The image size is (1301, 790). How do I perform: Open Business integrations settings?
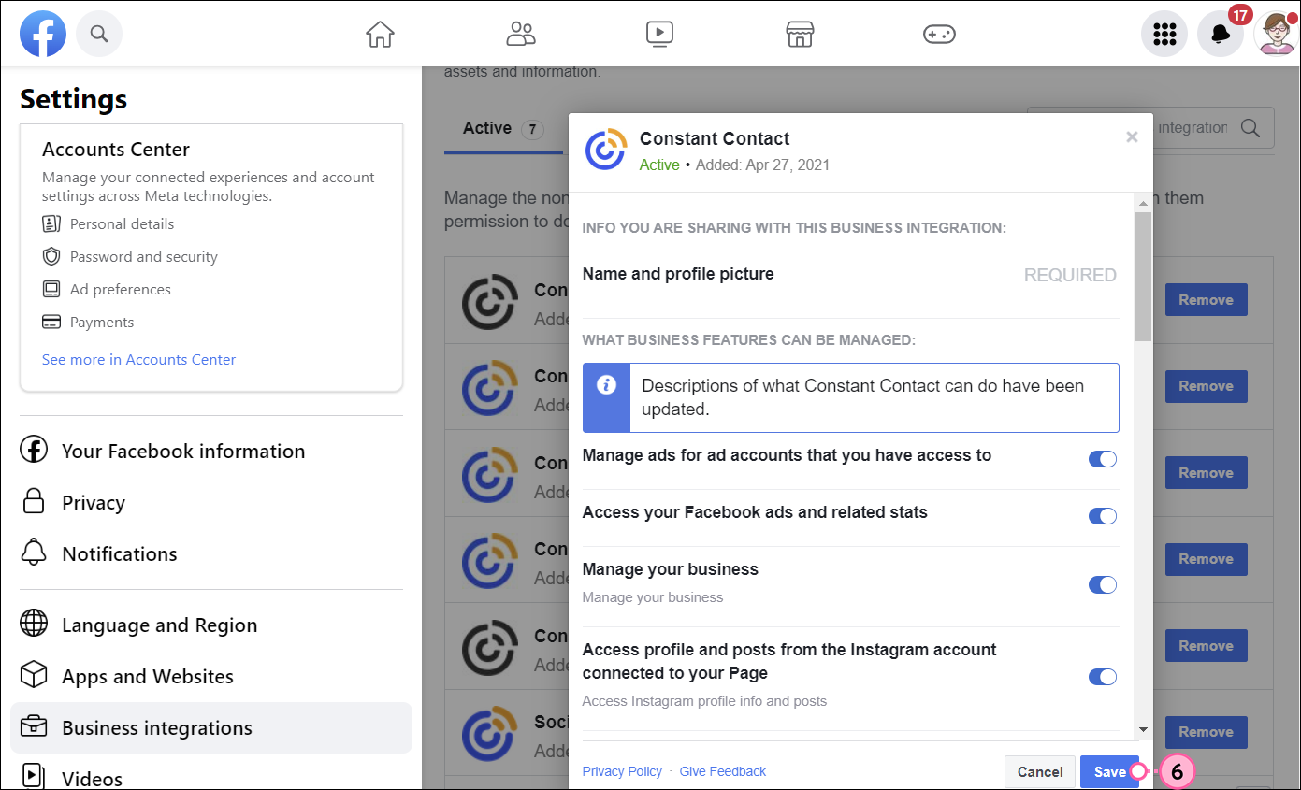point(211,727)
